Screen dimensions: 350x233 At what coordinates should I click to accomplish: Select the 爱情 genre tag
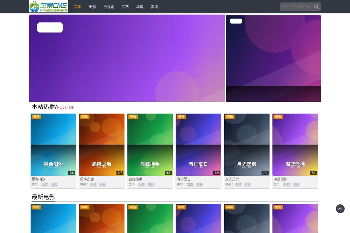pos(239,185)
